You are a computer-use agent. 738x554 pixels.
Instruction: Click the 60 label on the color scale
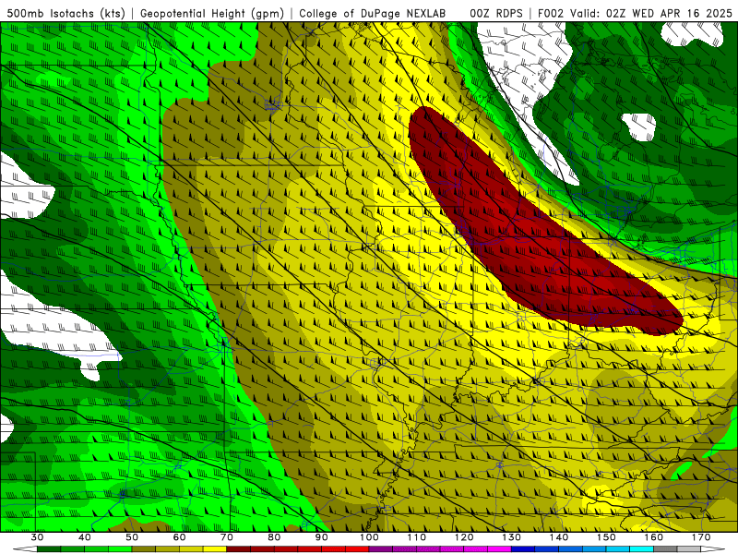(179, 537)
